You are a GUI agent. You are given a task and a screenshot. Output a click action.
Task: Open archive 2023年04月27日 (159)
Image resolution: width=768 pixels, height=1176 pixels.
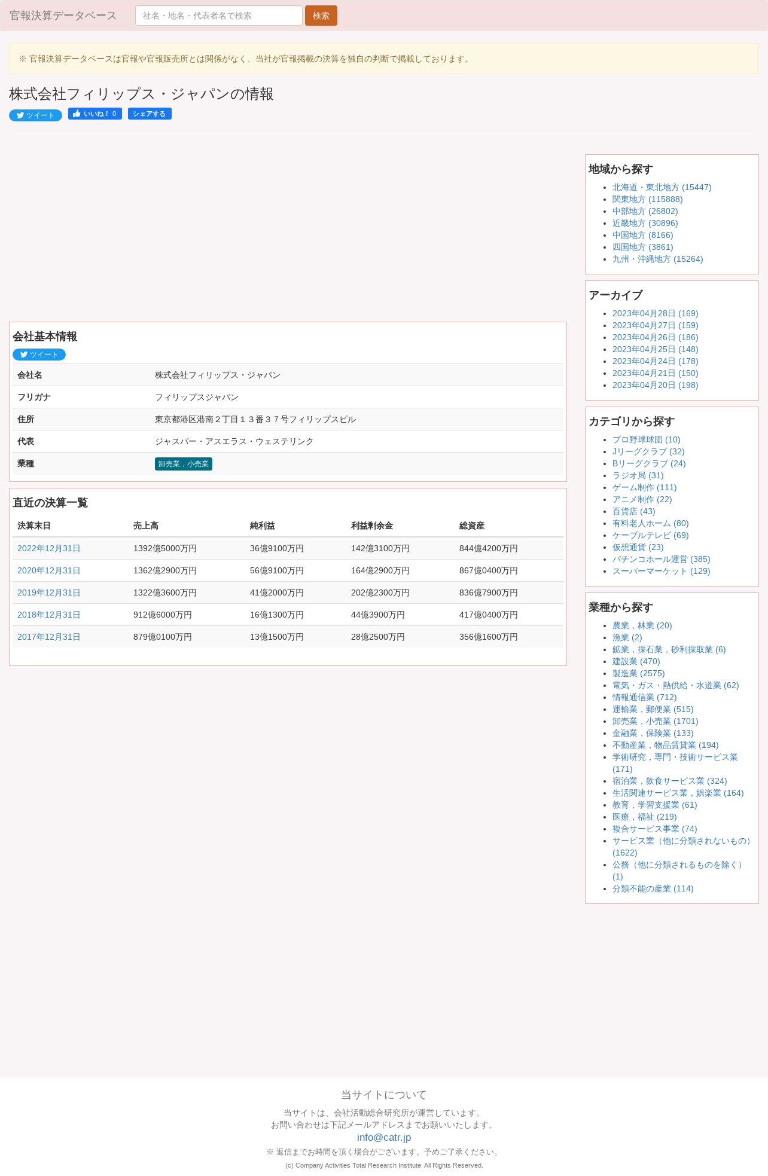(x=655, y=325)
